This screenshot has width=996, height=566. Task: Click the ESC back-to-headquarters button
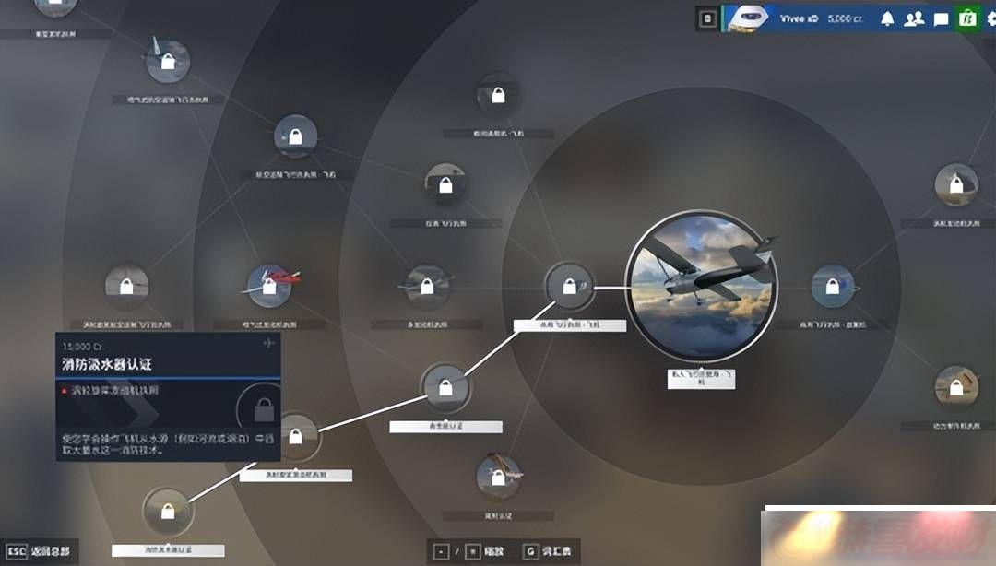click(38, 550)
